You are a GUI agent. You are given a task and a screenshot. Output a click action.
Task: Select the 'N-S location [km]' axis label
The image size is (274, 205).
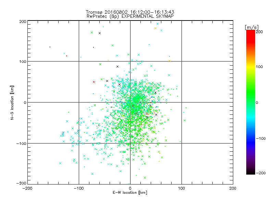[12, 102]
